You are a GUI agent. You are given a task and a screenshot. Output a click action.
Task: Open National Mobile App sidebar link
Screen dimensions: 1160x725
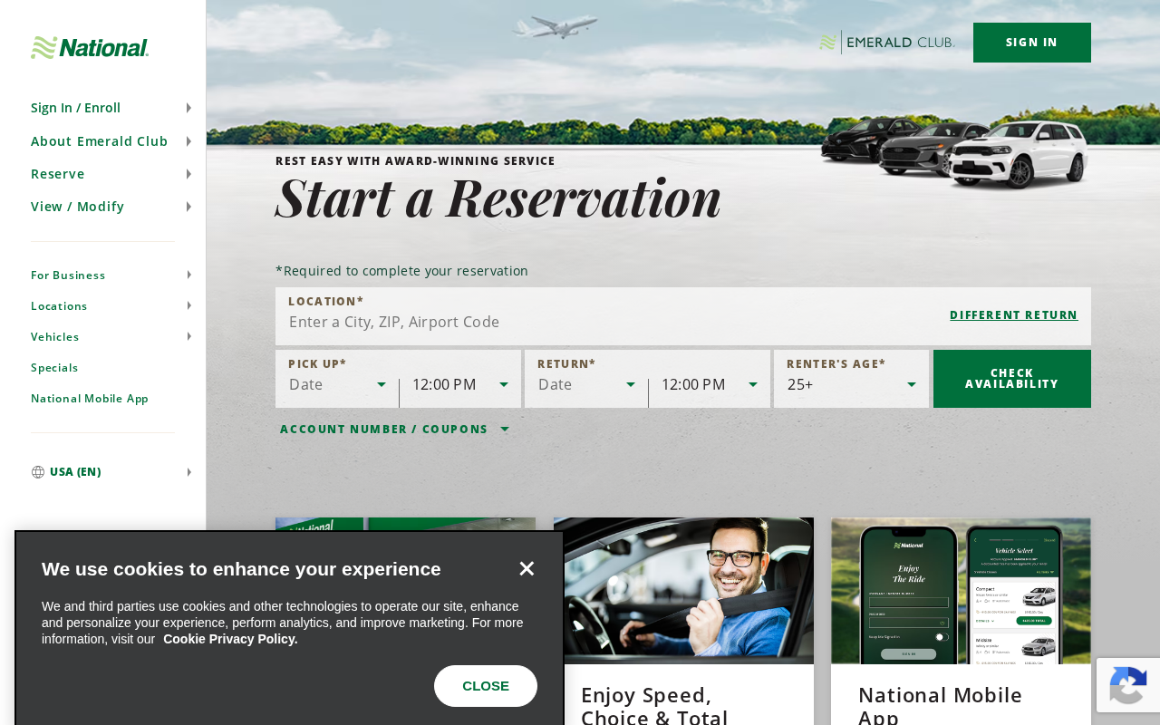point(90,398)
